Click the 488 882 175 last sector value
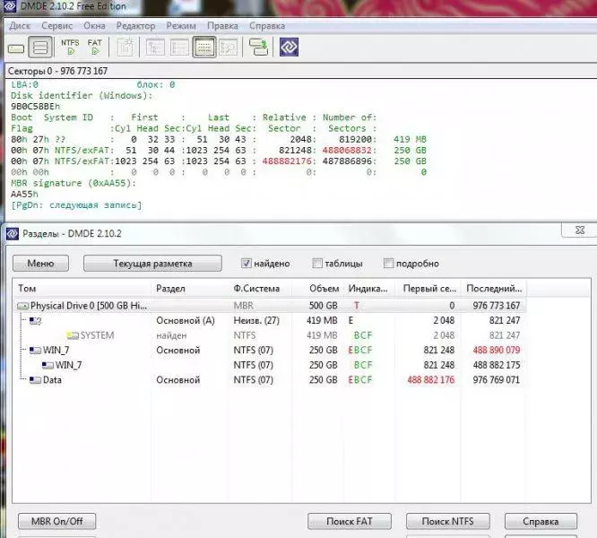The width and height of the screenshot is (597, 538). click(496, 365)
